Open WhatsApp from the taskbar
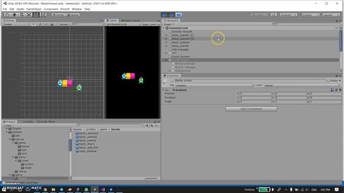This screenshot has width=344, height=193. click(86, 189)
